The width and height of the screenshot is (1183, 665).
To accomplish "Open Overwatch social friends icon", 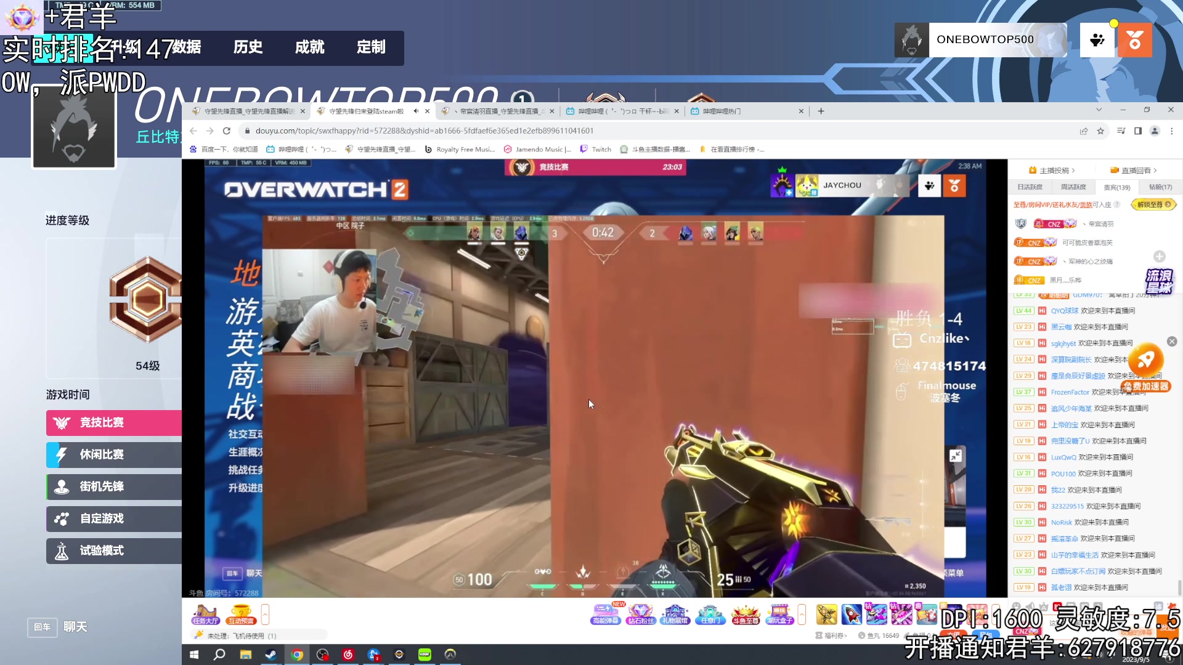I will [x=1097, y=40].
